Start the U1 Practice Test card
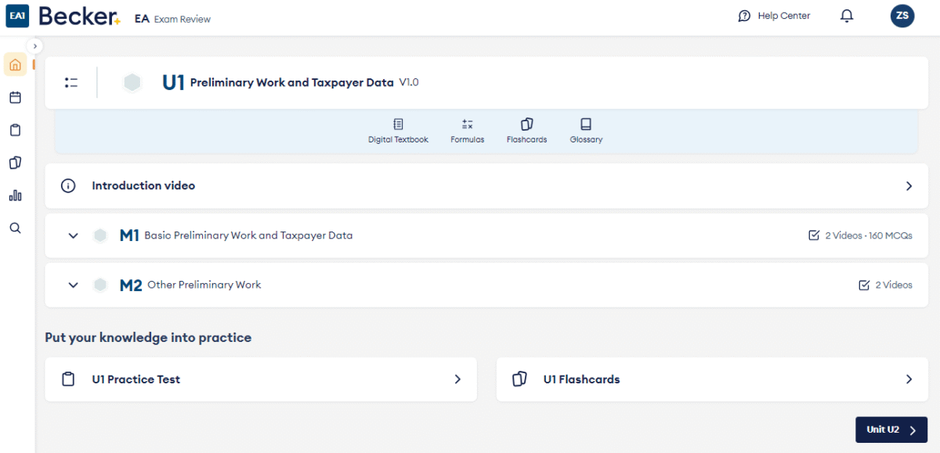This screenshot has height=453, width=940. [261, 379]
